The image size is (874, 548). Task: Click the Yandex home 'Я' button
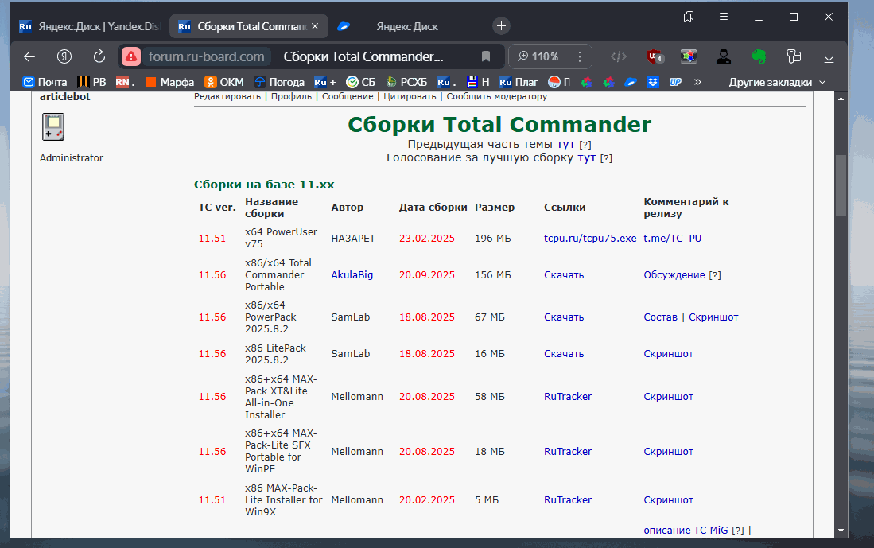(64, 56)
